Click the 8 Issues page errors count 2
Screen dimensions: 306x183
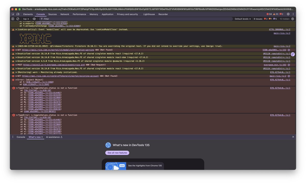[x=266, y=19]
